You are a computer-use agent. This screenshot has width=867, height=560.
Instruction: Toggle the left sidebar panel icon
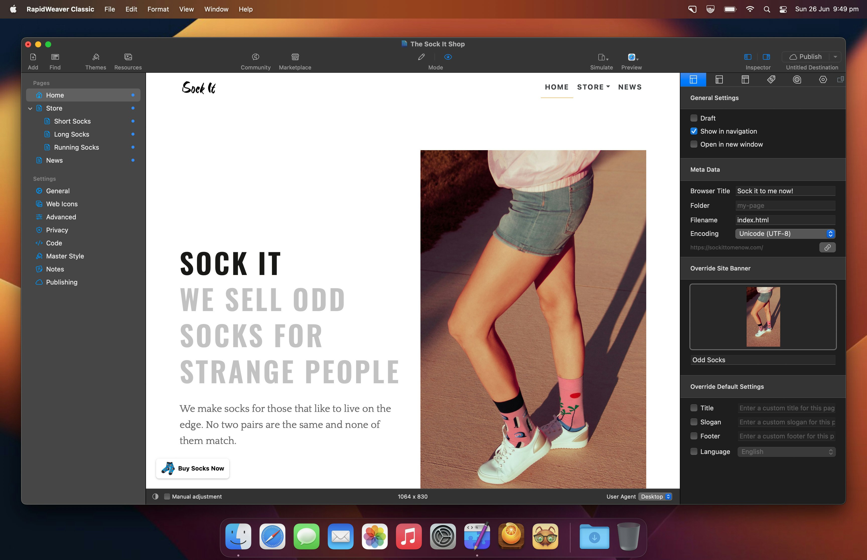[x=748, y=57]
